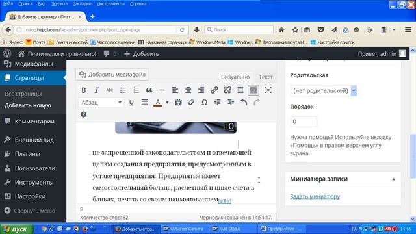Apply italic formatting
416x234 pixels.
pyautogui.click(x=97, y=90)
